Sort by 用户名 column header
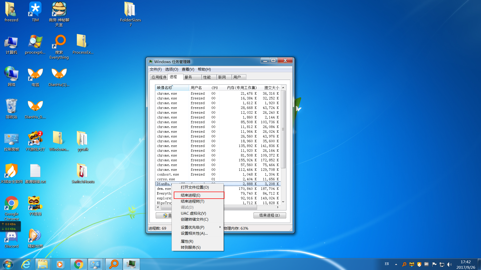Image resolution: width=481 pixels, height=270 pixels. click(x=199, y=88)
